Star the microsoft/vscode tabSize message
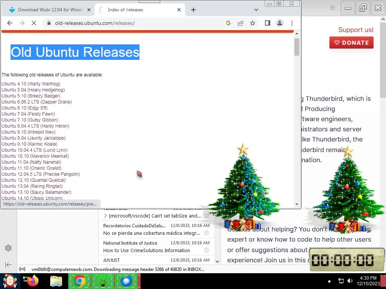 tap(206, 216)
